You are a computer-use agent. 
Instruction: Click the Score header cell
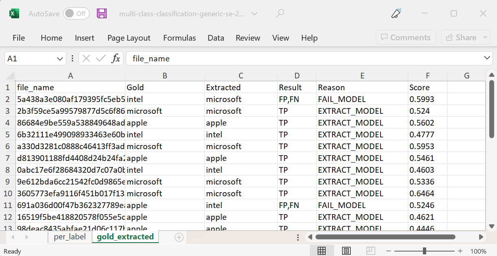pyautogui.click(x=427, y=87)
